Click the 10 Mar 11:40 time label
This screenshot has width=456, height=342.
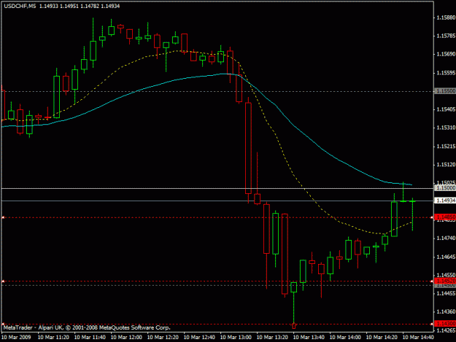tap(90, 338)
